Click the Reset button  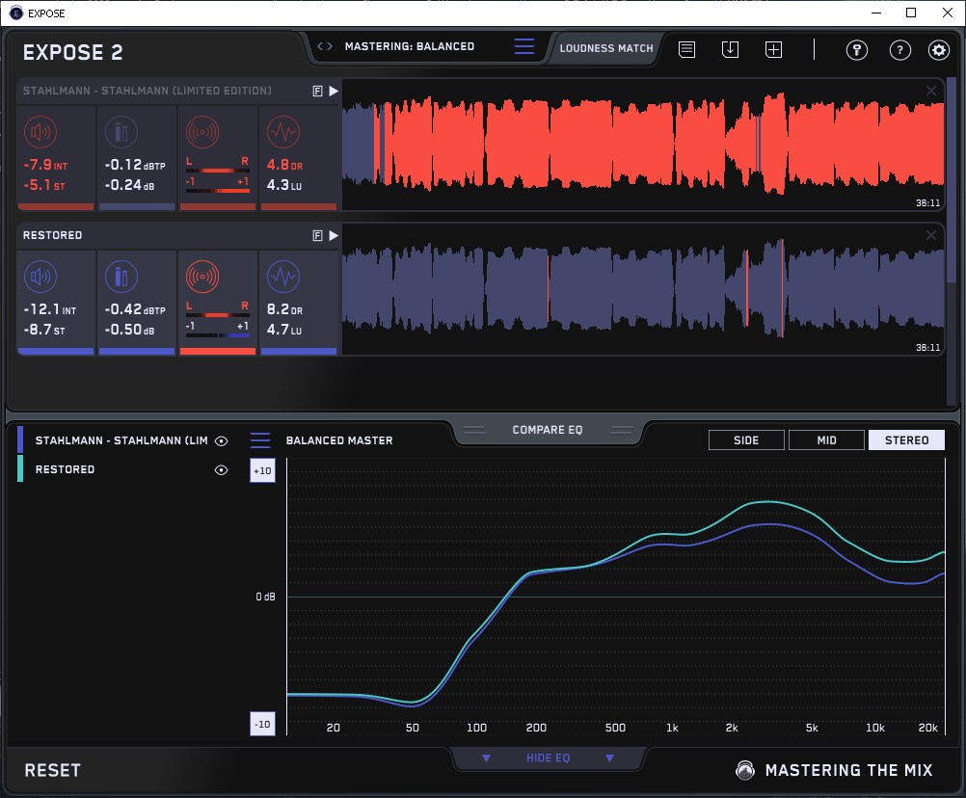53,770
